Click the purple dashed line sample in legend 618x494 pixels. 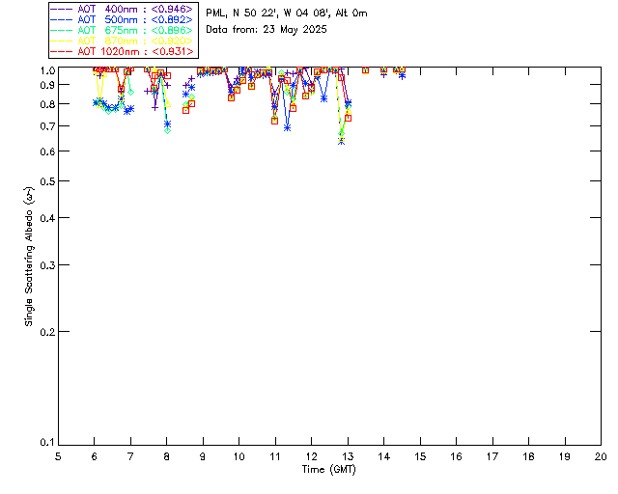(x=61, y=9)
